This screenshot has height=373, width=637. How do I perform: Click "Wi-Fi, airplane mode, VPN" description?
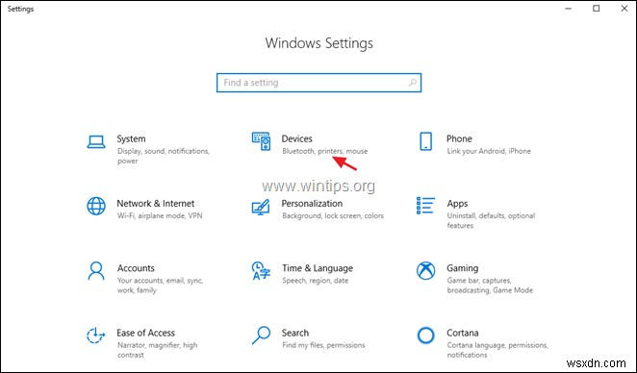[x=160, y=215]
